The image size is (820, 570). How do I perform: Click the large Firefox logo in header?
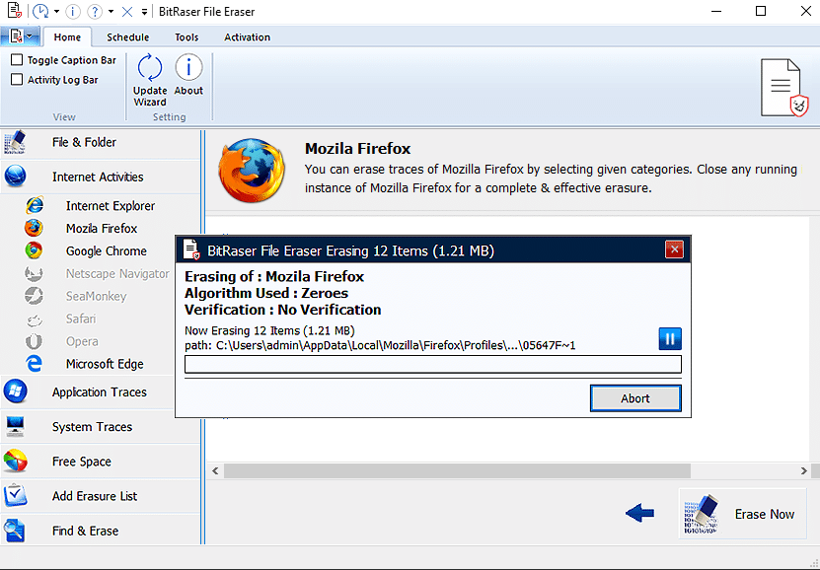coord(252,171)
